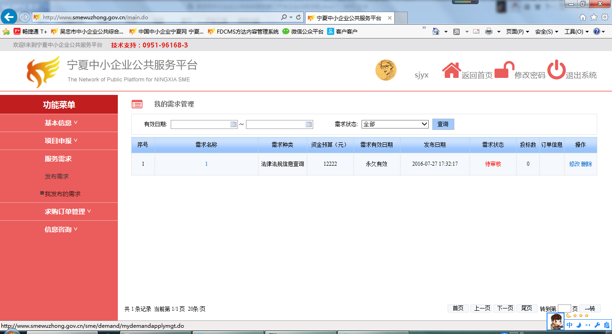Click the 下一页 pagination button
The image size is (612, 334).
(504, 308)
